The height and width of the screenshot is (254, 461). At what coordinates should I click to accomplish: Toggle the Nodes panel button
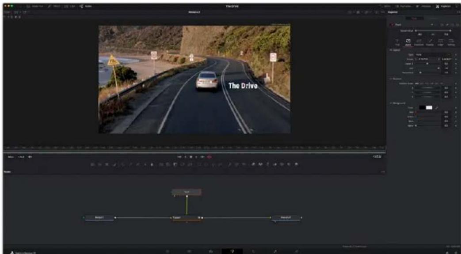85,6
